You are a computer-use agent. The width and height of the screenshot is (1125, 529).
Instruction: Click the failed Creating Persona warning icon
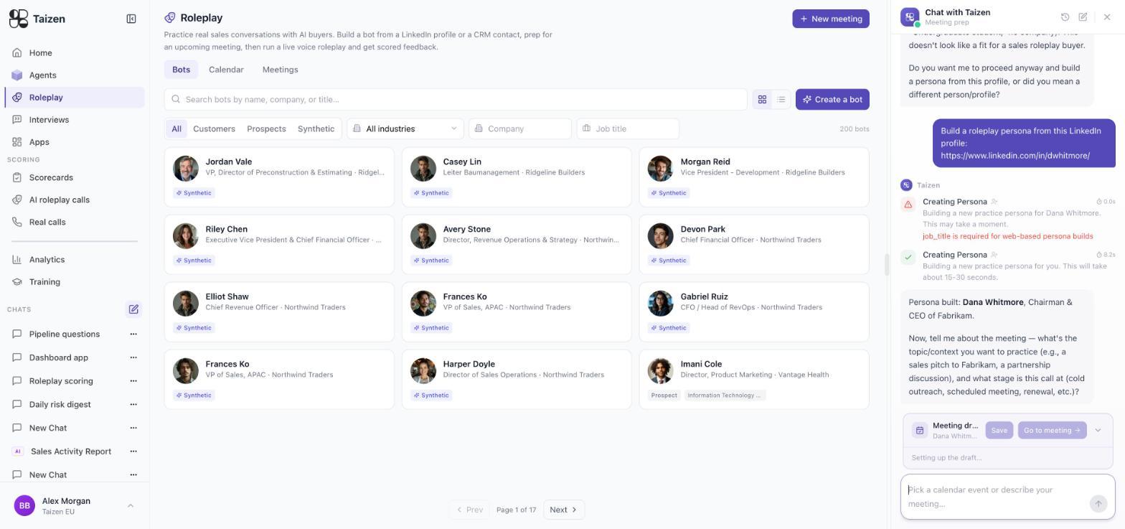908,205
